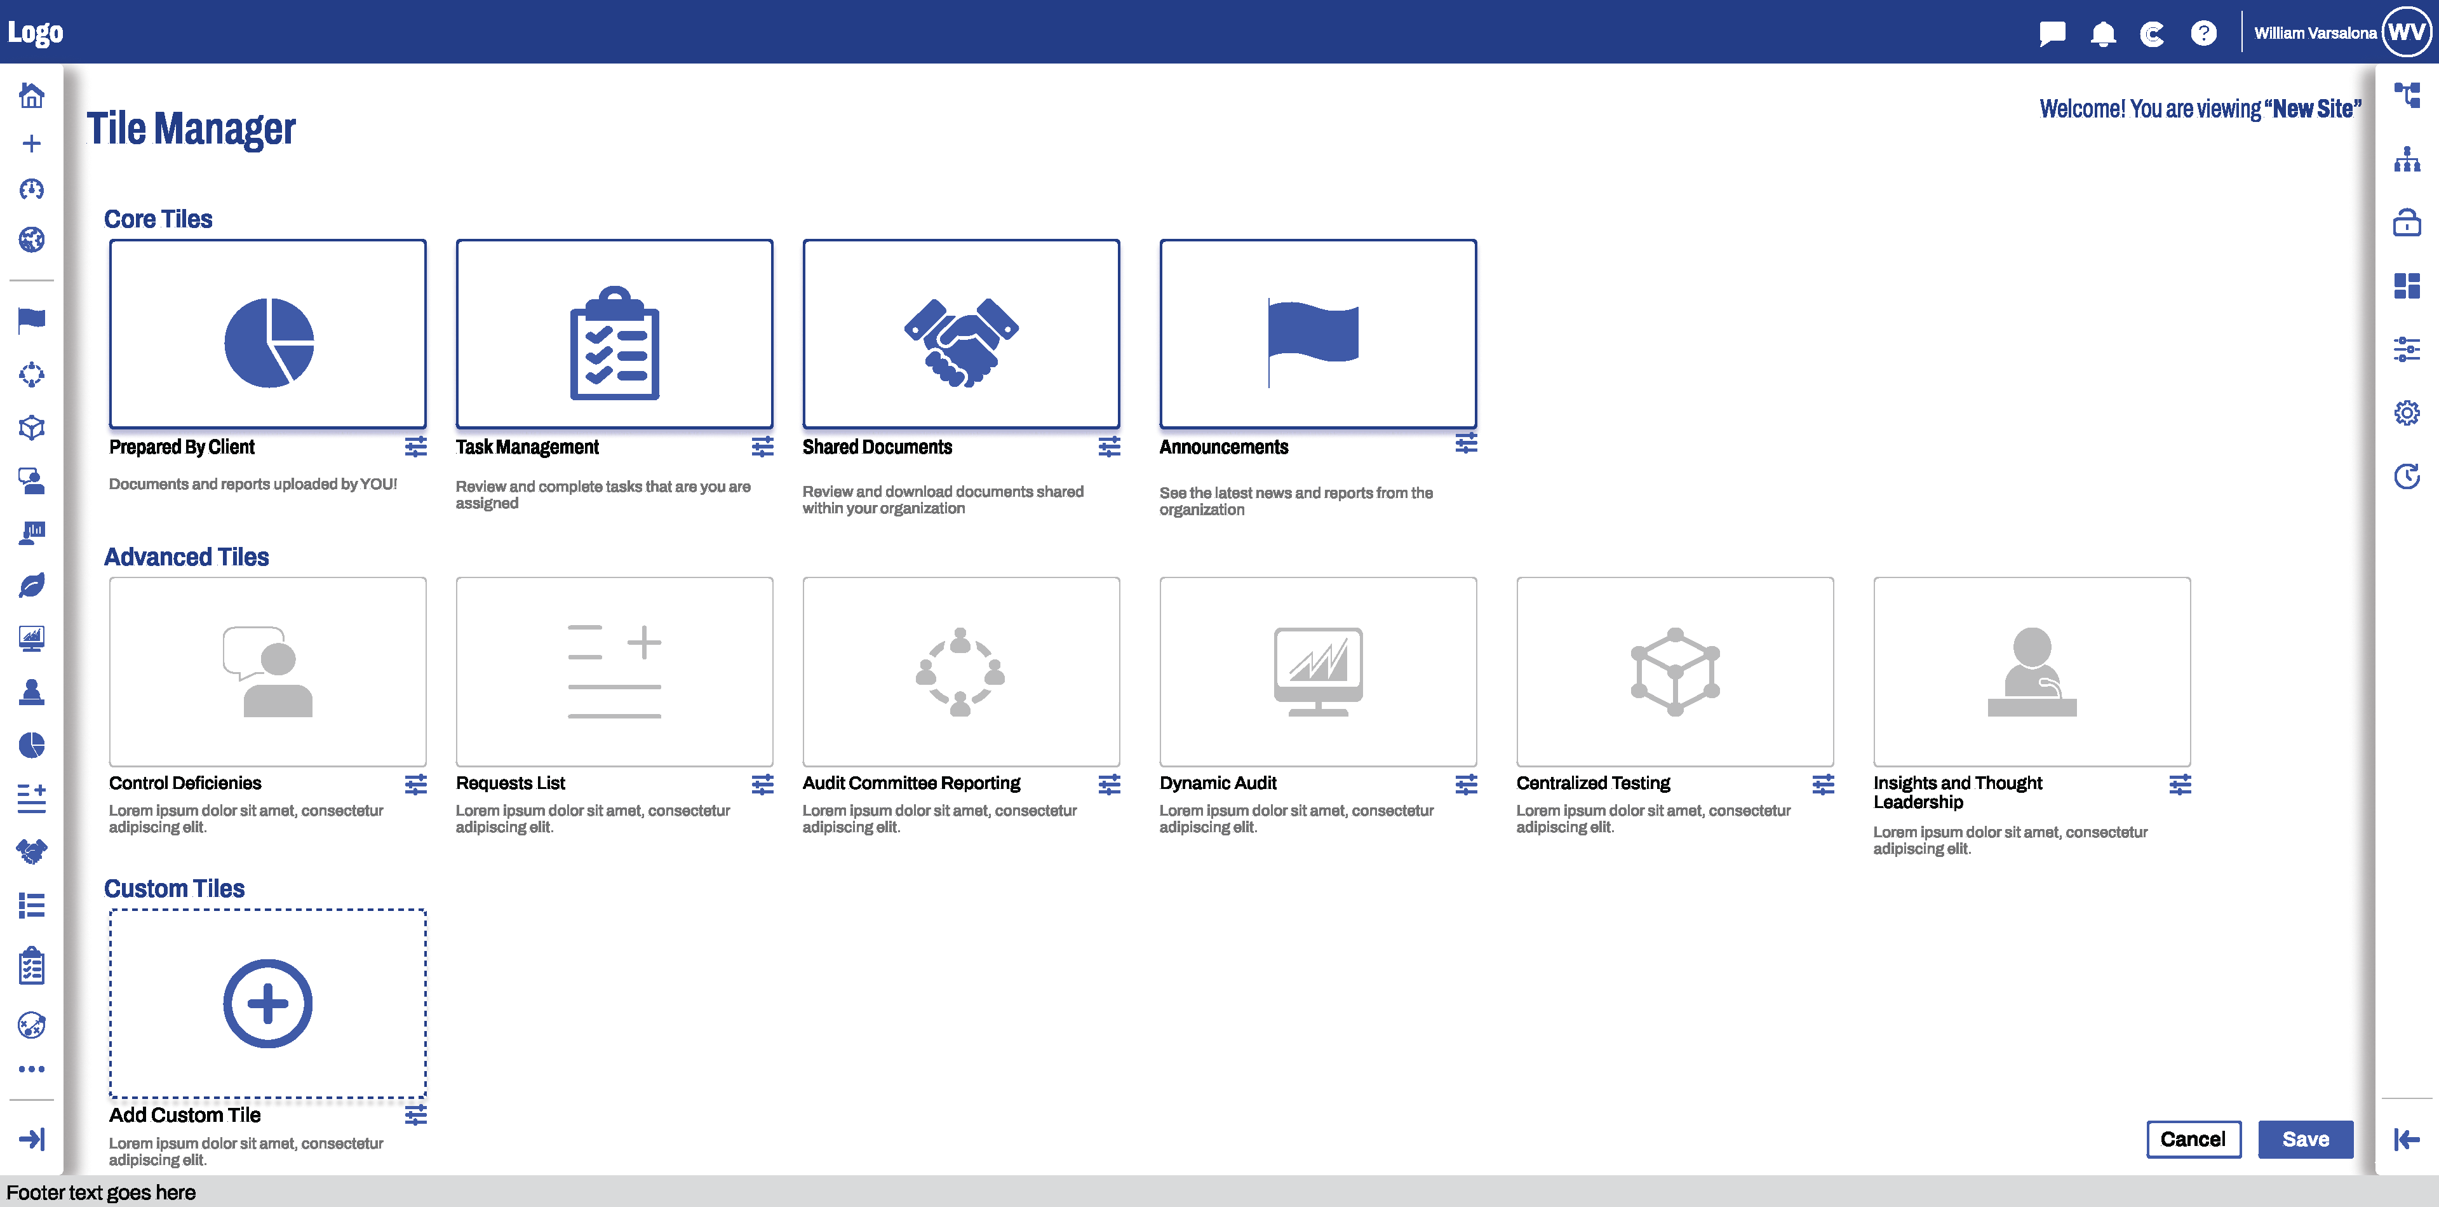Viewport: 2439px width, 1207px height.
Task: Open the org chart icon in right sidebar
Action: tap(2406, 159)
